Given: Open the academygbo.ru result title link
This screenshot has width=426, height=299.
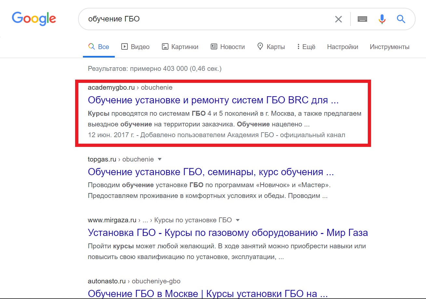Looking at the screenshot, I should click(213, 100).
